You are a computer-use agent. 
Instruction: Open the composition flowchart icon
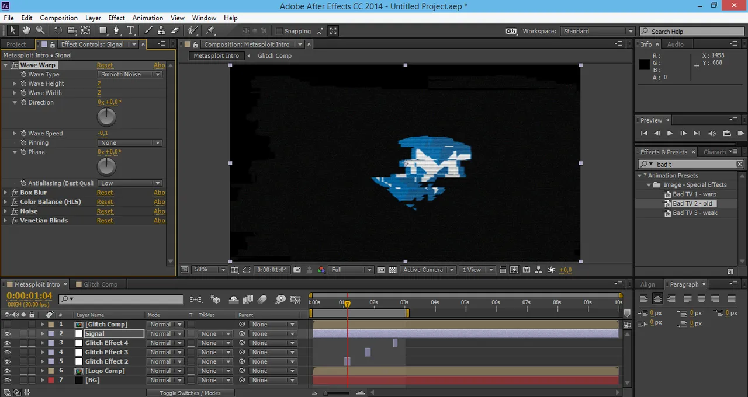[x=540, y=270]
